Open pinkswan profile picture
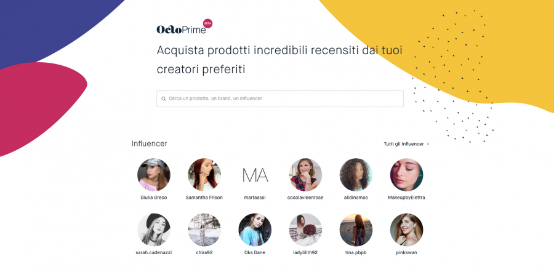The image size is (554, 272). [406, 230]
